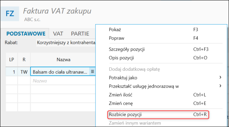Screen dimensions: 229x127
Task: Click the TW type cell in row 1
Action: click(x=24, y=72)
